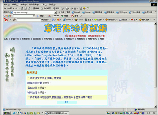Open the 電台訪問（錄音） news link
This screenshot has height=115, width=158.
[x=36, y=88]
